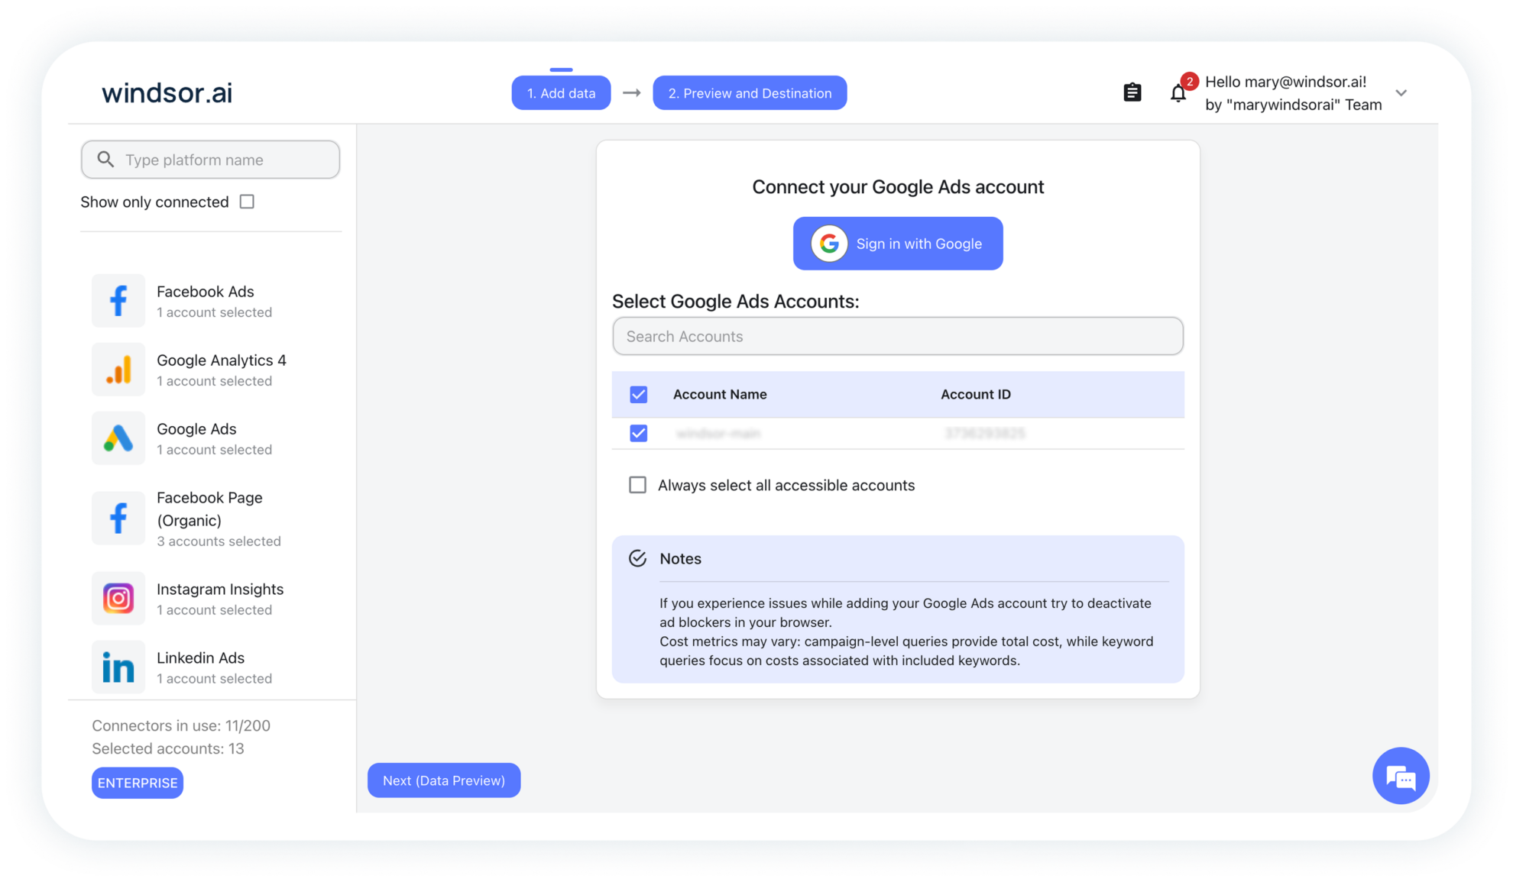
Task: Uncheck the windsor-main account row
Action: [638, 432]
